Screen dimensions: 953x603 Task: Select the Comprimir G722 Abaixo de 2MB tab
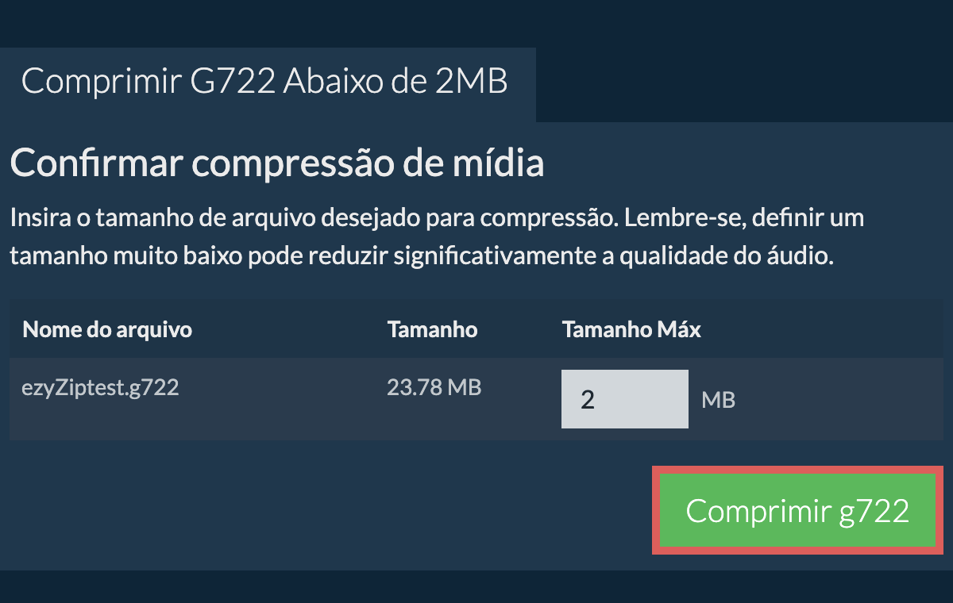(264, 82)
